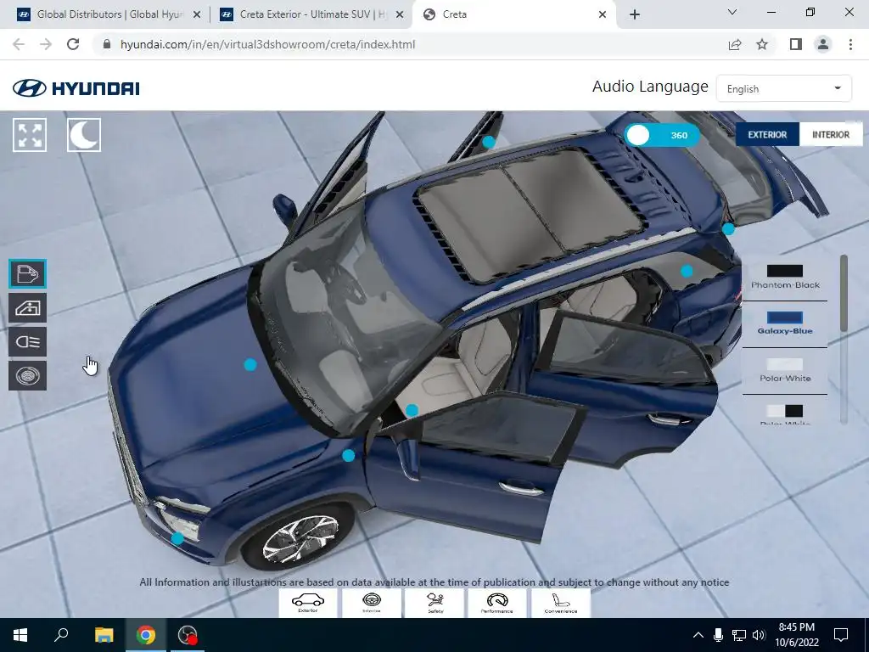Click the hotspot on the rear window

point(687,271)
